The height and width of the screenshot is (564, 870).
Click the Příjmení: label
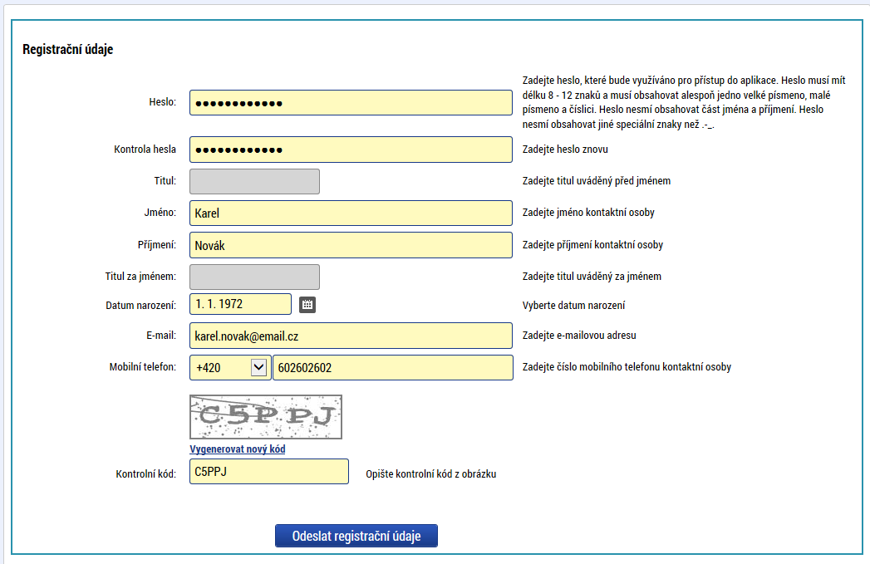coord(157,244)
